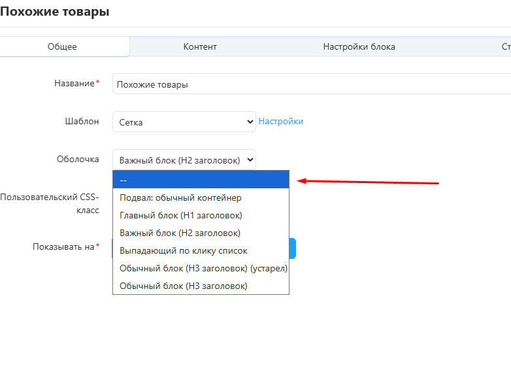Click the blue Настройки link beside Шаблон
Viewport: 511px width, 372px height.
[x=281, y=121]
